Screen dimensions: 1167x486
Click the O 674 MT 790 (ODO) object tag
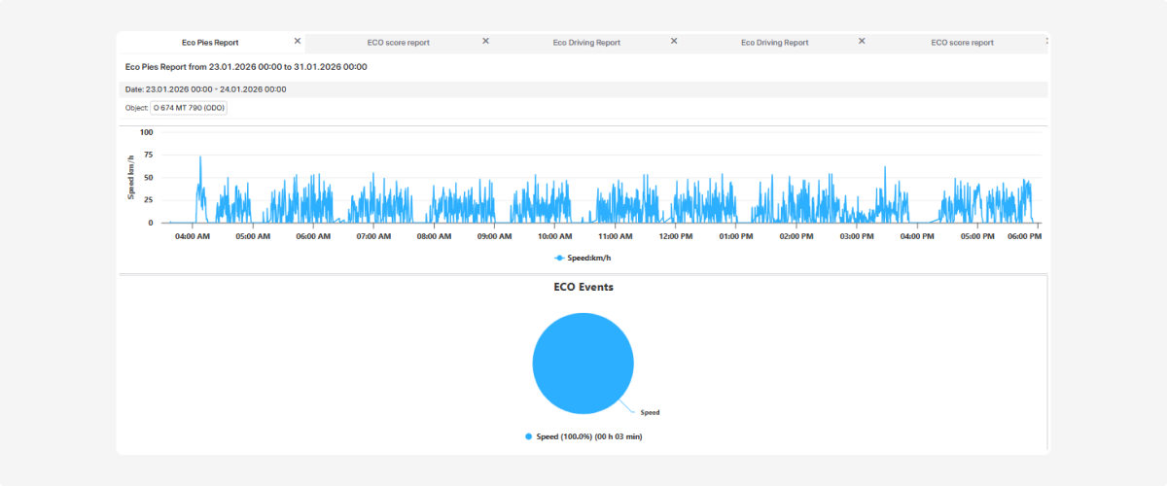click(189, 108)
